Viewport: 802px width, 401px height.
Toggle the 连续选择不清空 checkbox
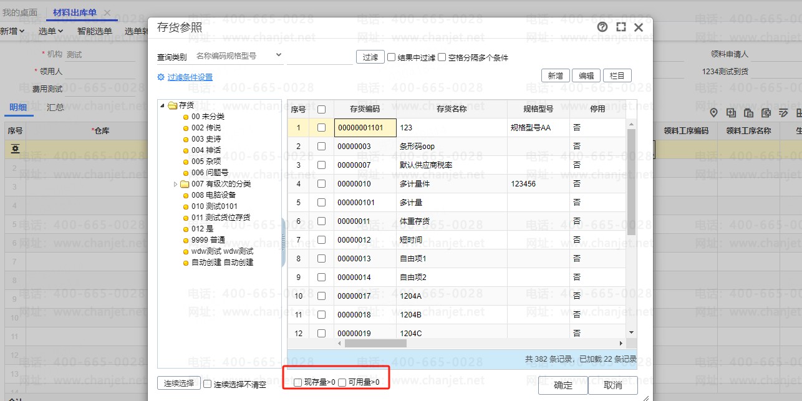[x=208, y=385]
